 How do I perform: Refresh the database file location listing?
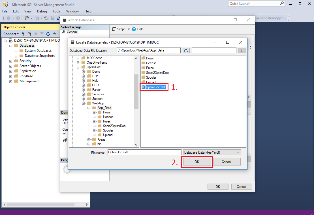tap(186, 50)
